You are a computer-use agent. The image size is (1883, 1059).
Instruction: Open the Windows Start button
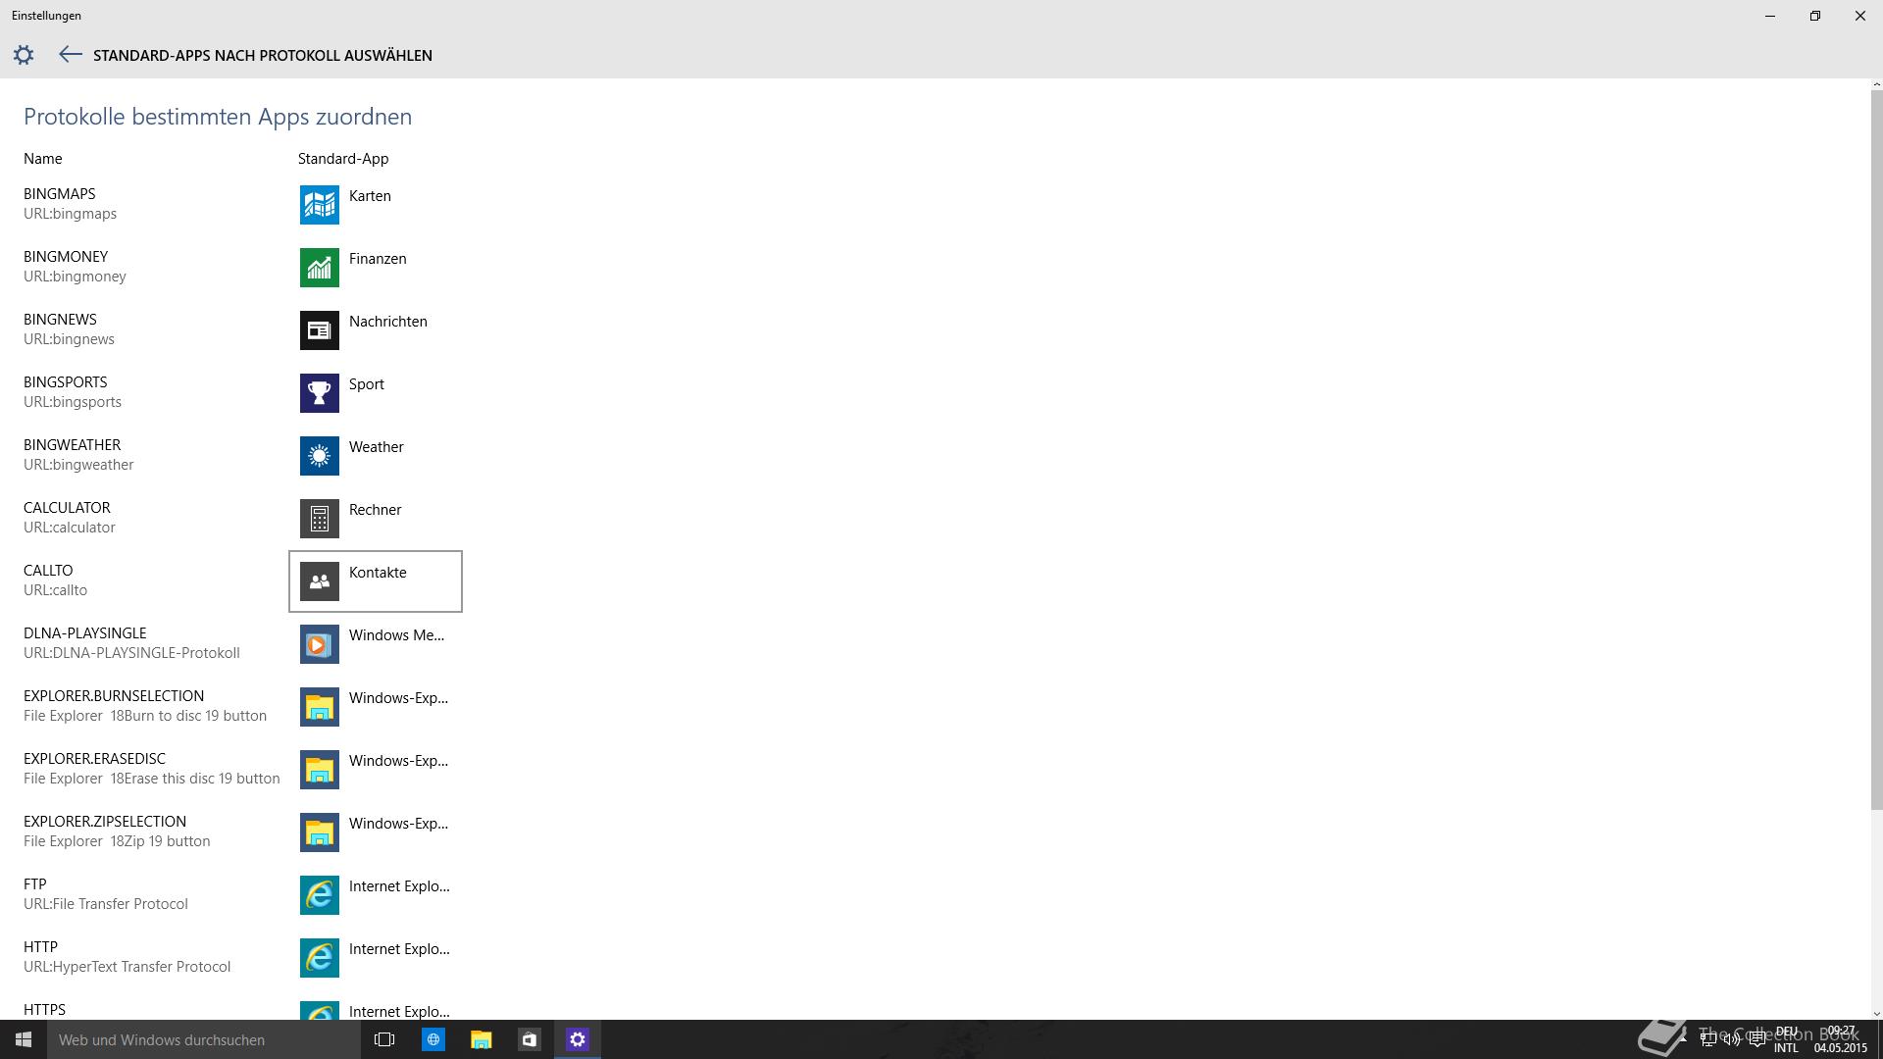click(24, 1039)
